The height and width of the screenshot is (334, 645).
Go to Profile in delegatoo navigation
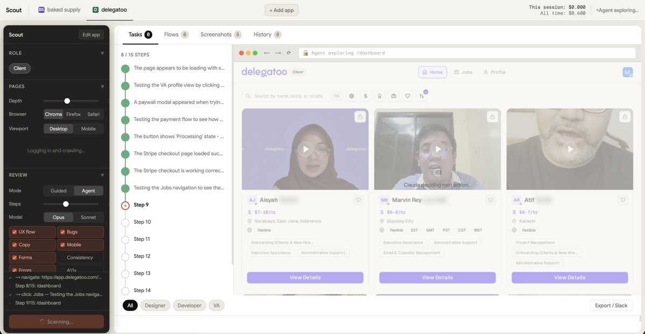[494, 72]
